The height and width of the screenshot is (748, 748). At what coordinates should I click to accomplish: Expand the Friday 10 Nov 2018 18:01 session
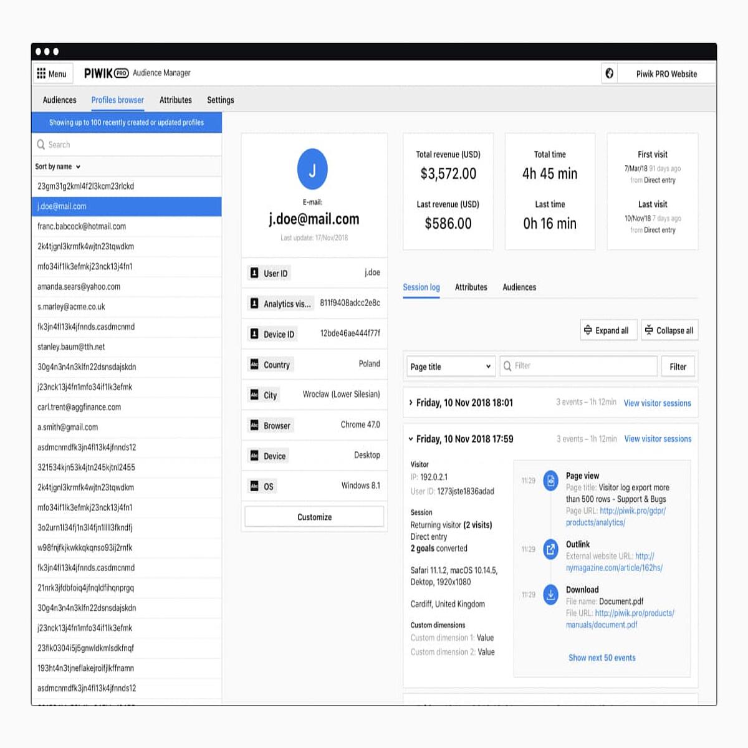pos(411,403)
